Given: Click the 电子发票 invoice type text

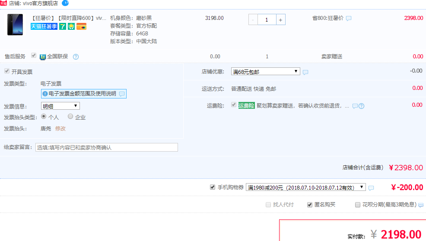Looking at the screenshot, I should [x=51, y=84].
